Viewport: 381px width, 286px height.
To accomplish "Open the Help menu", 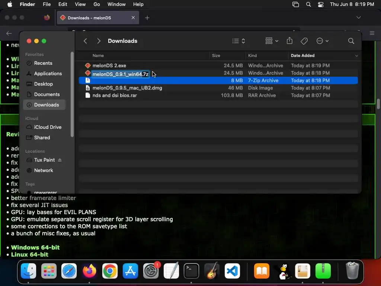I will (138, 4).
